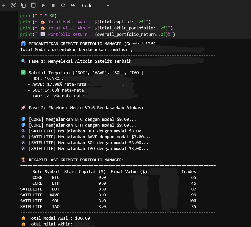Viewport: 251px width, 227px height.
Task: Click the Trades column header
Action: pyautogui.click(x=189, y=172)
